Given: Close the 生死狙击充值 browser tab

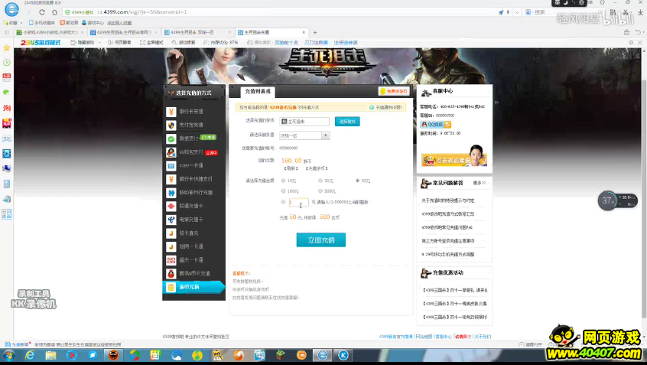Looking at the screenshot, I should point(304,32).
